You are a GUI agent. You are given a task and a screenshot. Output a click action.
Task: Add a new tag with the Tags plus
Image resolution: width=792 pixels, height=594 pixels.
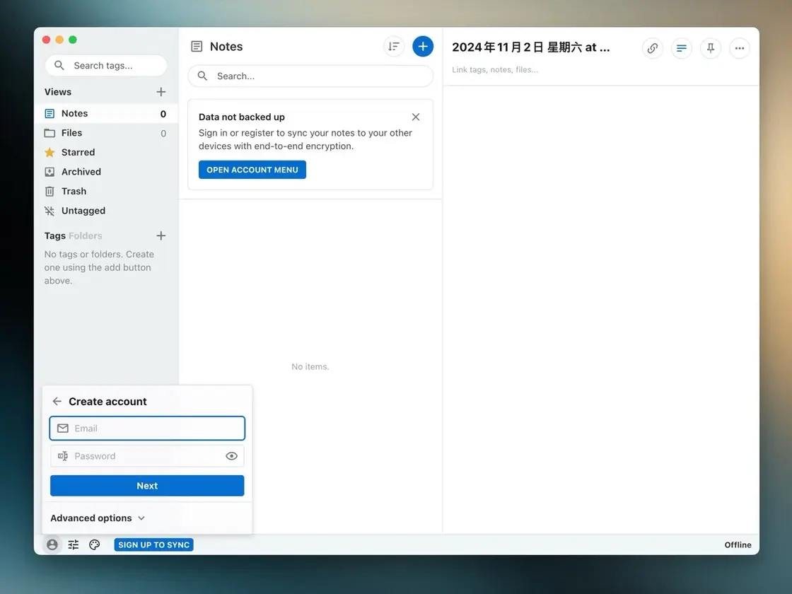(x=161, y=236)
